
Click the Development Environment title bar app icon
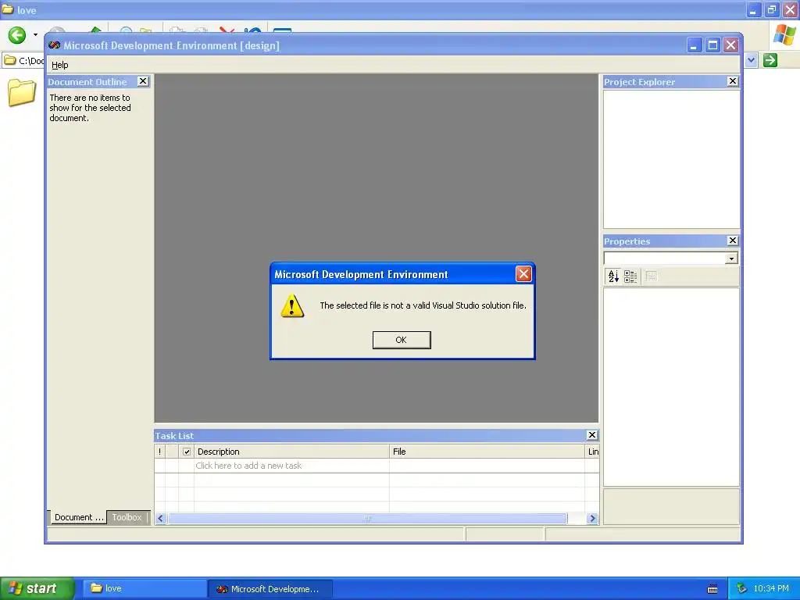[54, 45]
